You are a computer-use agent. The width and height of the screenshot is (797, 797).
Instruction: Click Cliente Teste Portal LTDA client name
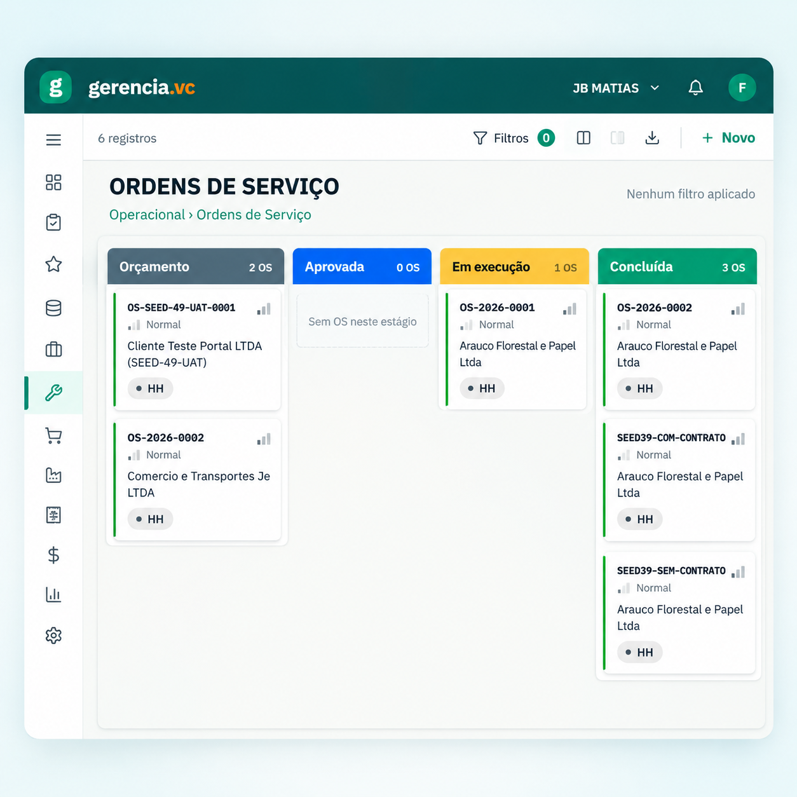(194, 354)
